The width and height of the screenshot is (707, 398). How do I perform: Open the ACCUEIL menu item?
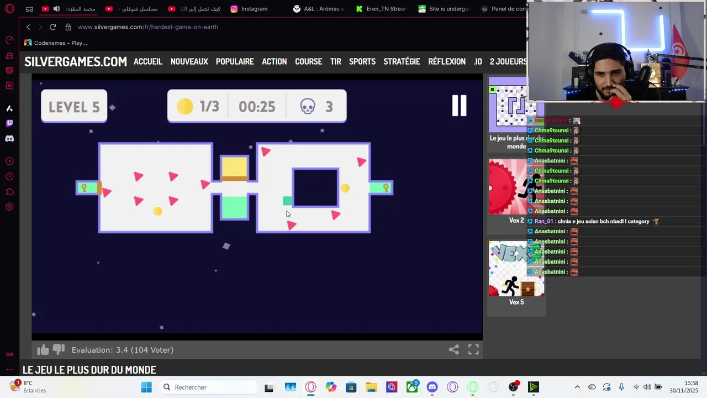148,61
